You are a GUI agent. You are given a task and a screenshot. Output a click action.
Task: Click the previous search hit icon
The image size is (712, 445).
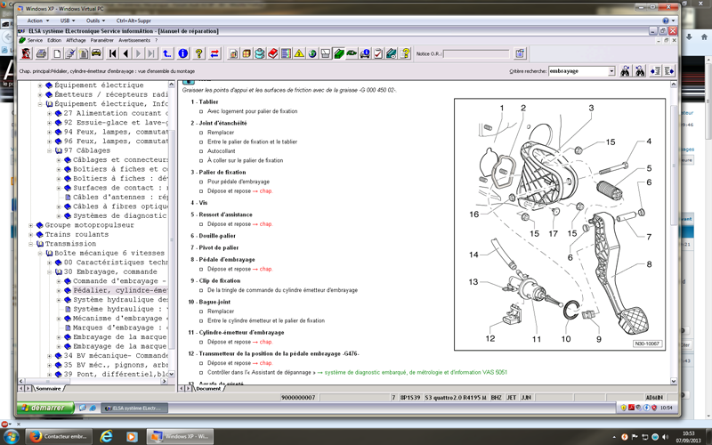point(655,71)
